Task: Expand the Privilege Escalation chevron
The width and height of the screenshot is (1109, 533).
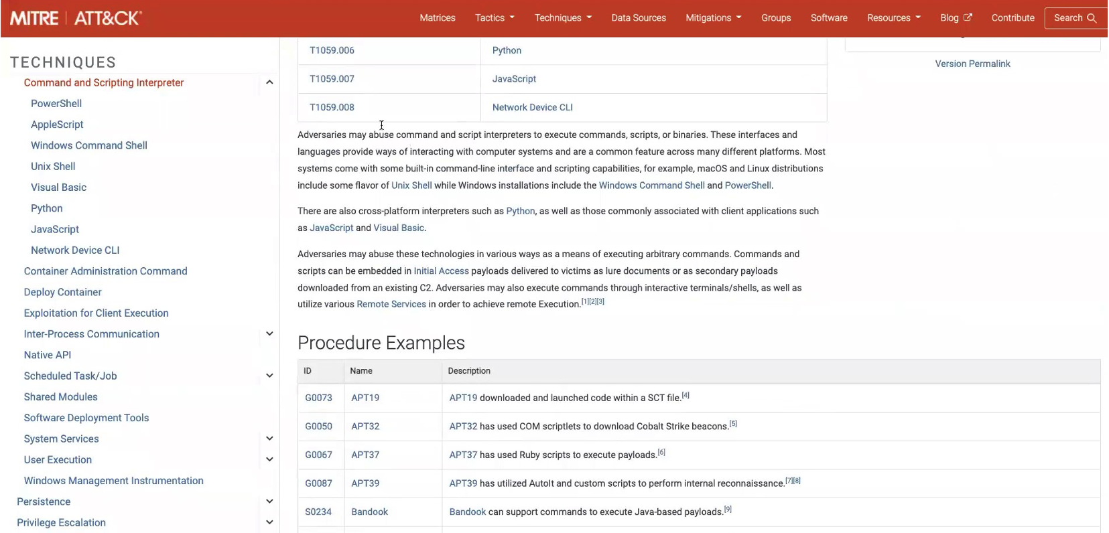Action: [x=269, y=522]
